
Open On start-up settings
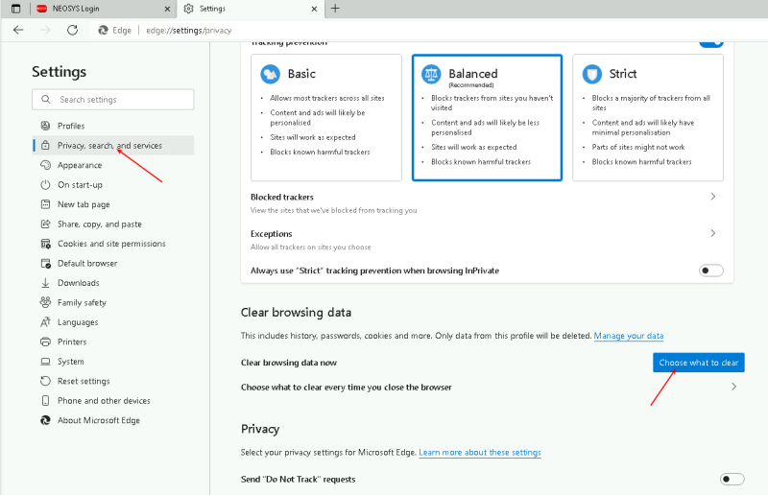113,184
